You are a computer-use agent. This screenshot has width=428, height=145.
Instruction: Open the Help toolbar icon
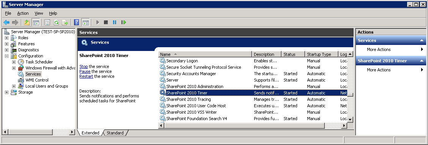coord(76,22)
